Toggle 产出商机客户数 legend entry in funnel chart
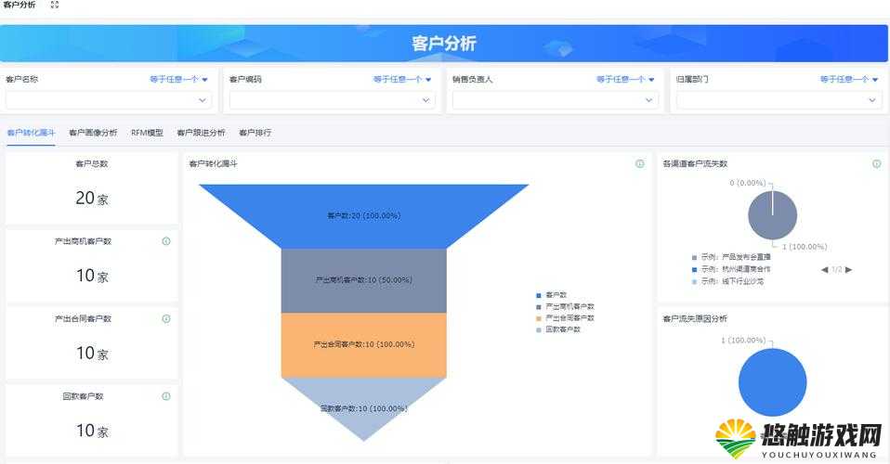 tap(566, 306)
